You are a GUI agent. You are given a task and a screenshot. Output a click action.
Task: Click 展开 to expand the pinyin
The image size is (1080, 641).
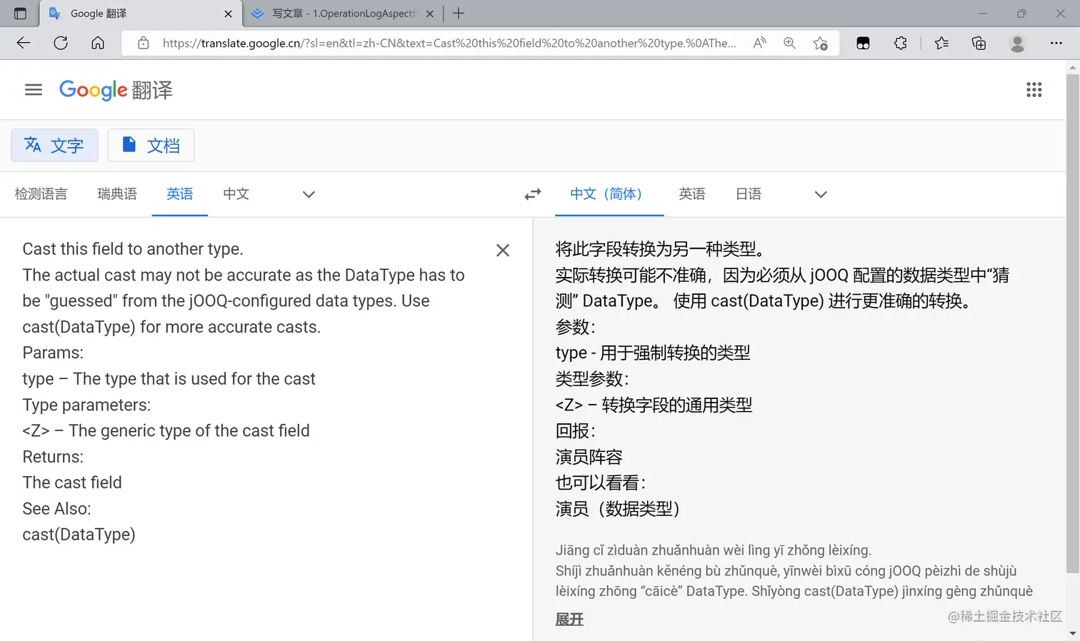(x=569, y=620)
